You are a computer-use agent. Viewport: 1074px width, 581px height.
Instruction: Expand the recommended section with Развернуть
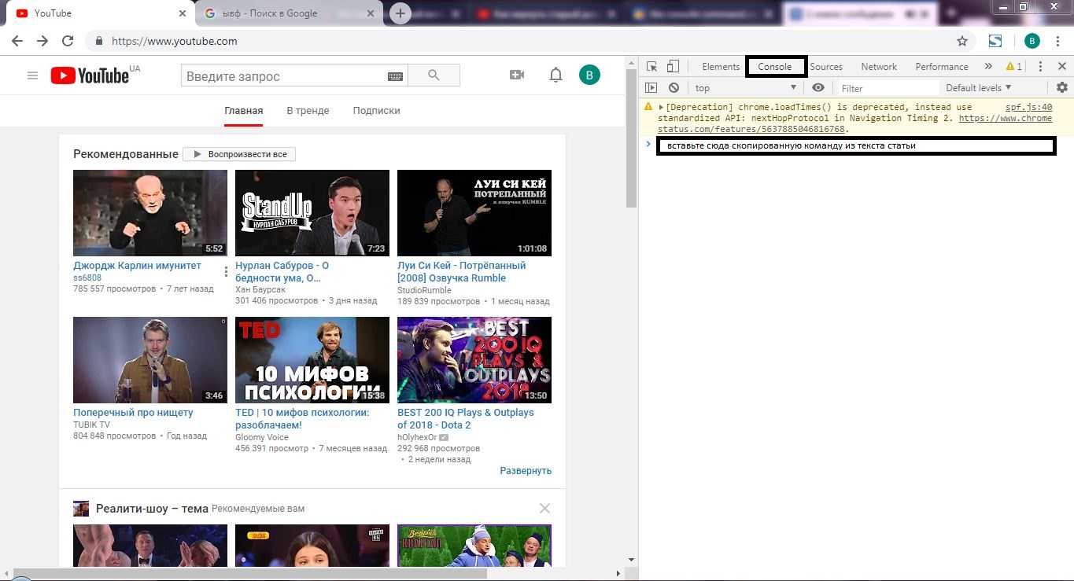point(526,471)
